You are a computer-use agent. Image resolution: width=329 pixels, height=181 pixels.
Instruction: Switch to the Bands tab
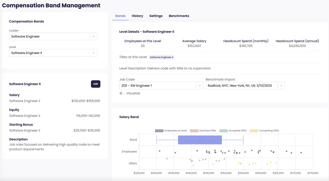click(x=120, y=16)
